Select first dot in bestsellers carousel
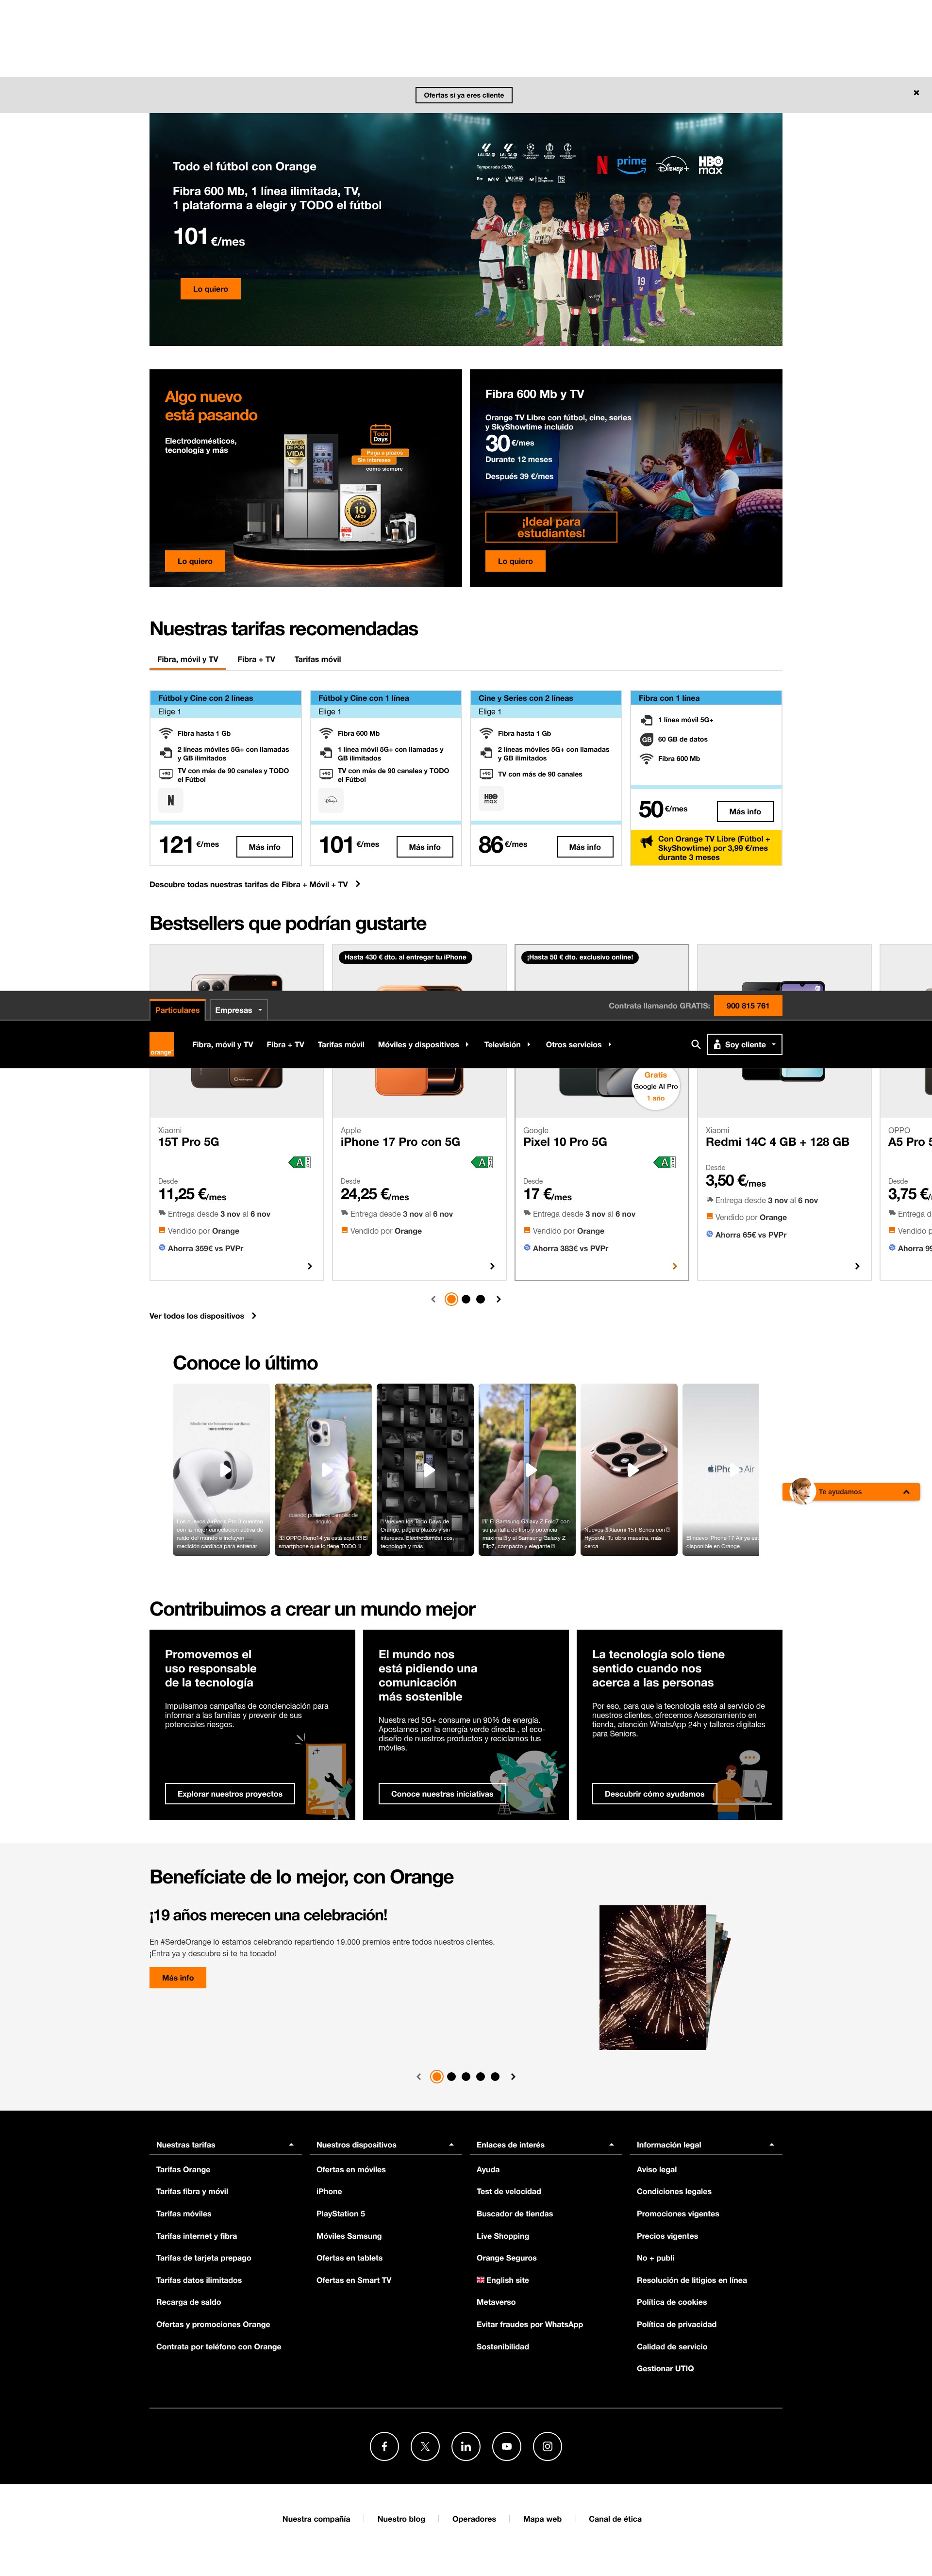Viewport: 932px width, 2576px height. pos(451,1299)
